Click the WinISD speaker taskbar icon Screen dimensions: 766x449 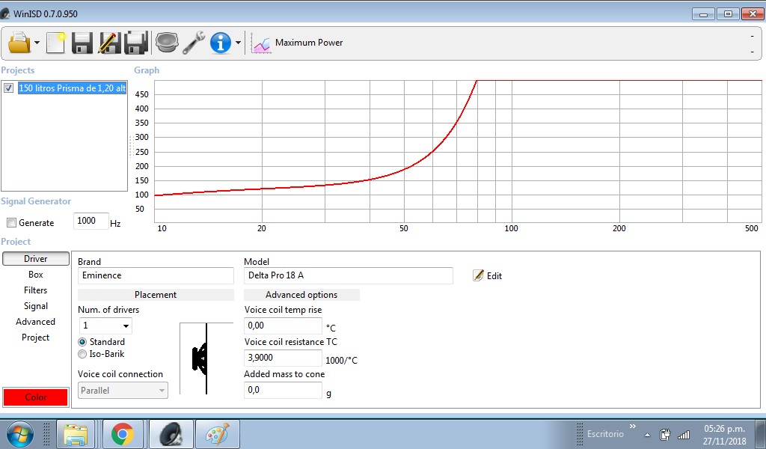[x=171, y=434]
